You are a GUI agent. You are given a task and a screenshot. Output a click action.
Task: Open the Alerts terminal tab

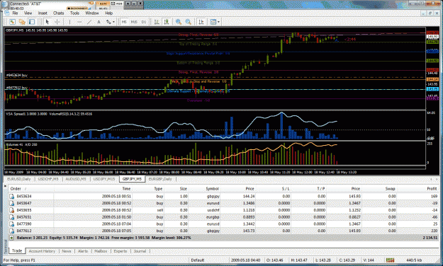[x=83, y=251]
